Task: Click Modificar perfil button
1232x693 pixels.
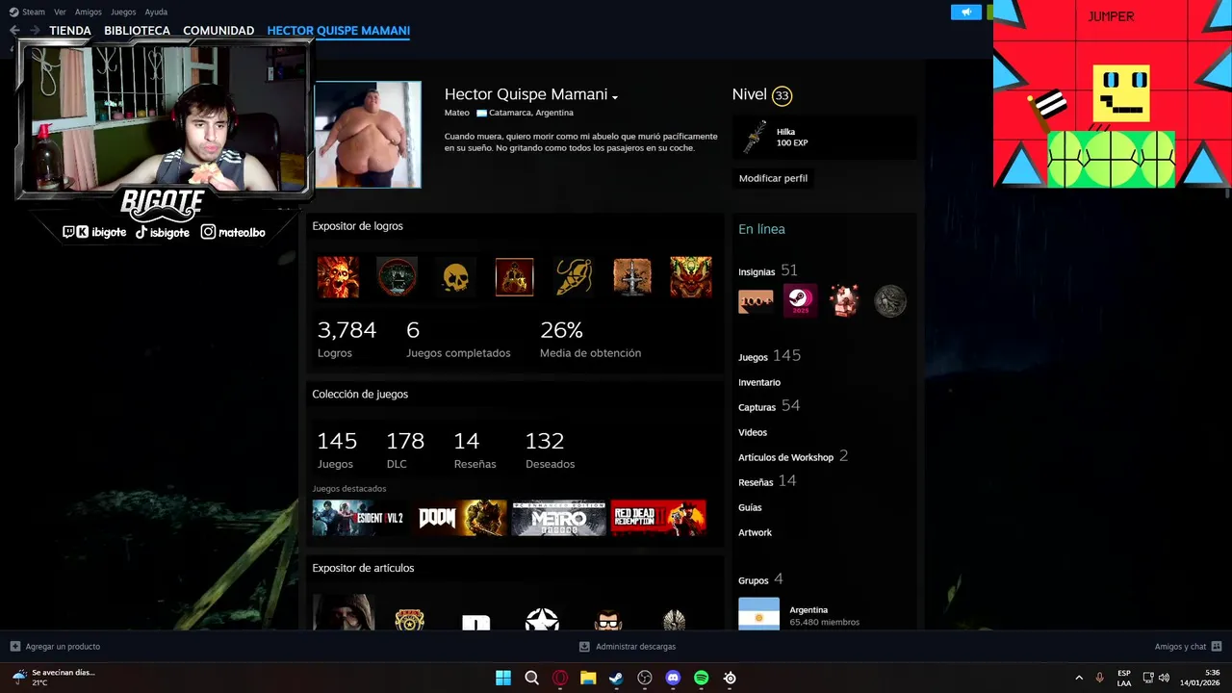Action: coord(773,178)
